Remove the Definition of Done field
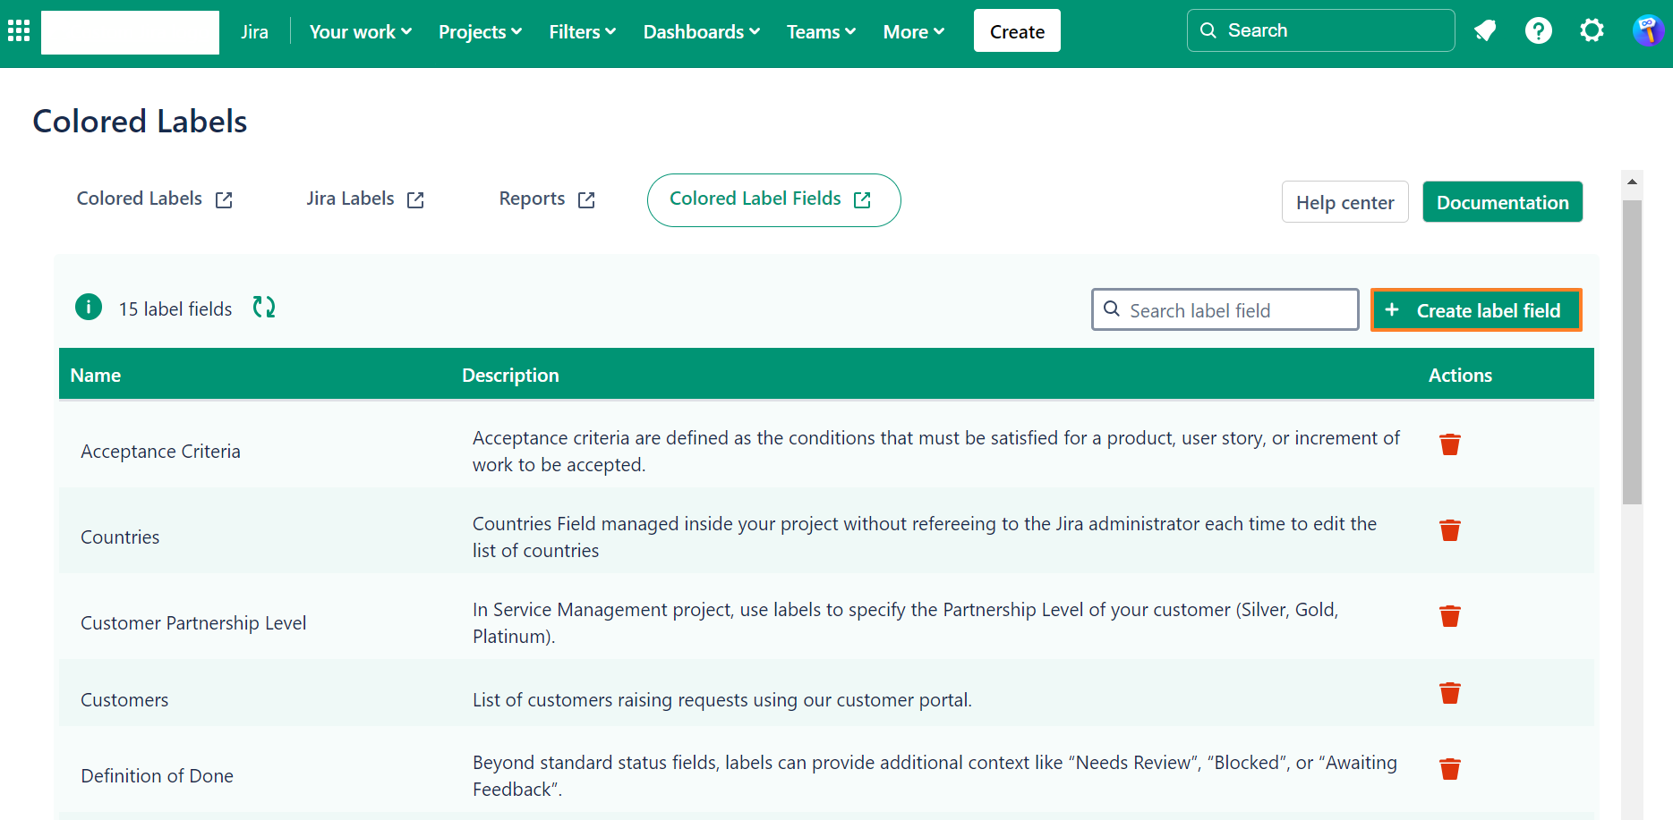The height and width of the screenshot is (820, 1673). 1449,769
